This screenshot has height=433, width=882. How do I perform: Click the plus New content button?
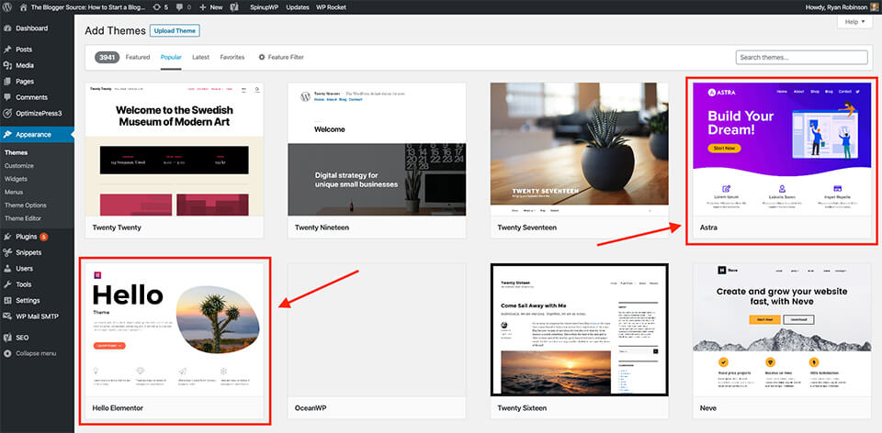point(211,7)
